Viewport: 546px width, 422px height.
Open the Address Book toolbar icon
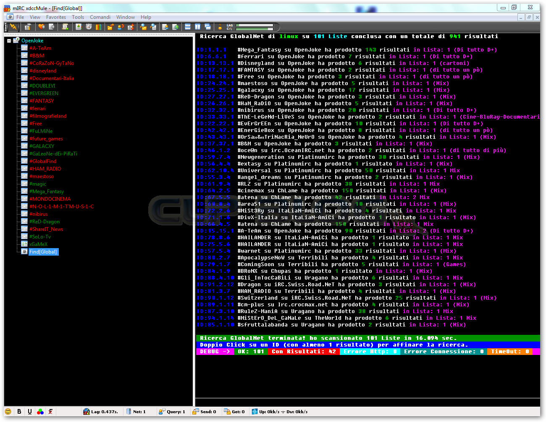coord(79,27)
